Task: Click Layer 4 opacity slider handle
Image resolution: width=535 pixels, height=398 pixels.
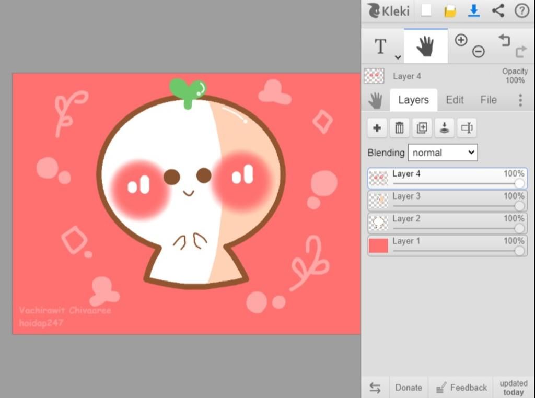Action: [520, 184]
